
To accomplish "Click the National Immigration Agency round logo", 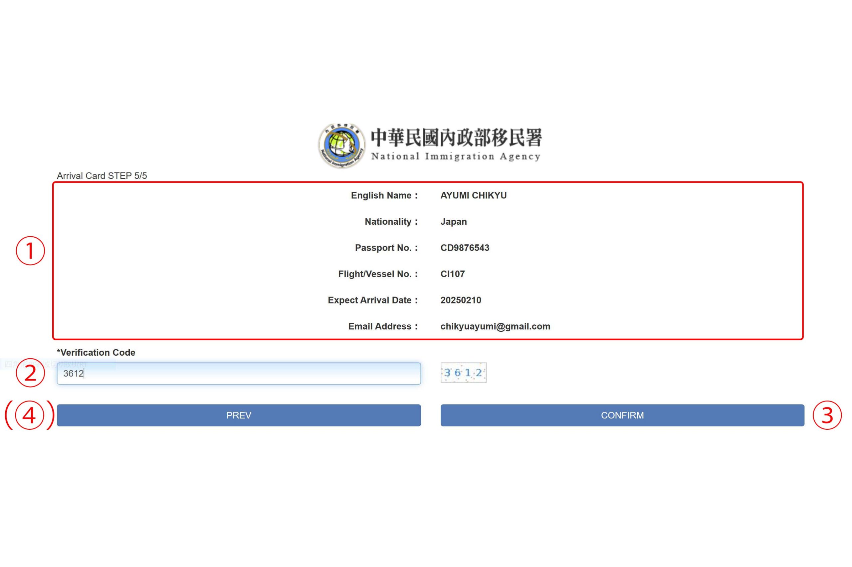I will pos(341,145).
